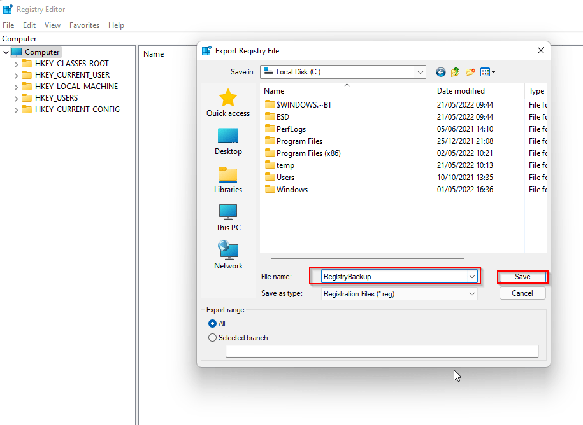Open the File menu
The image size is (583, 425).
pos(8,25)
